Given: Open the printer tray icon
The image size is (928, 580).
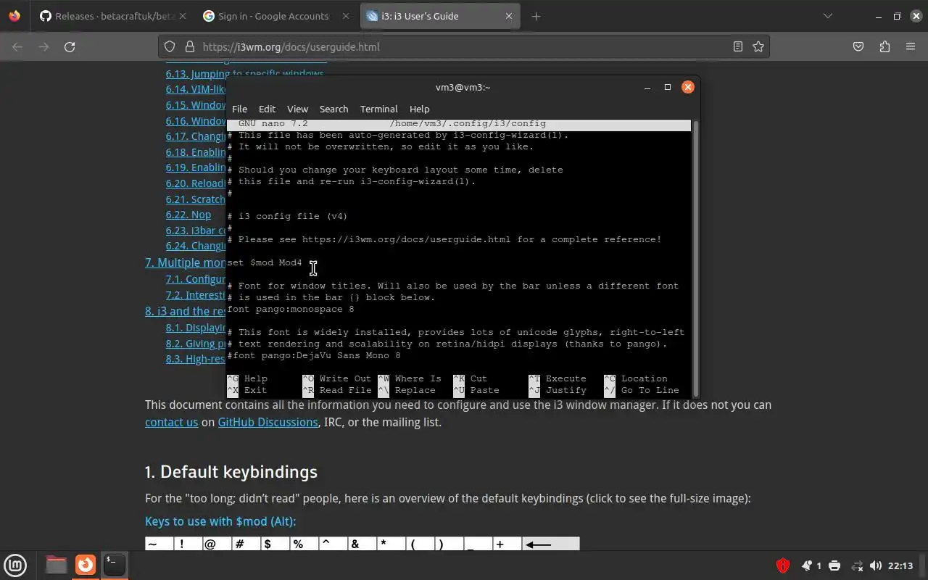Looking at the screenshot, I should point(834,565).
